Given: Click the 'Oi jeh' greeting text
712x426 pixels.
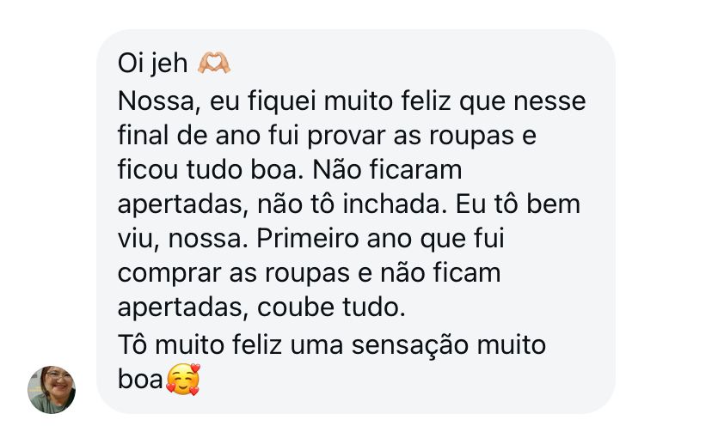Looking at the screenshot, I should (x=152, y=65).
